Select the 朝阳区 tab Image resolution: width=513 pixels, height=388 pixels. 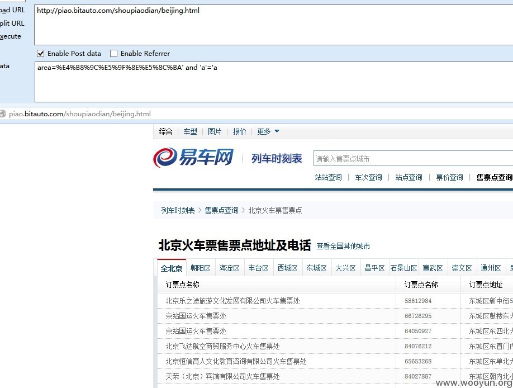200,268
